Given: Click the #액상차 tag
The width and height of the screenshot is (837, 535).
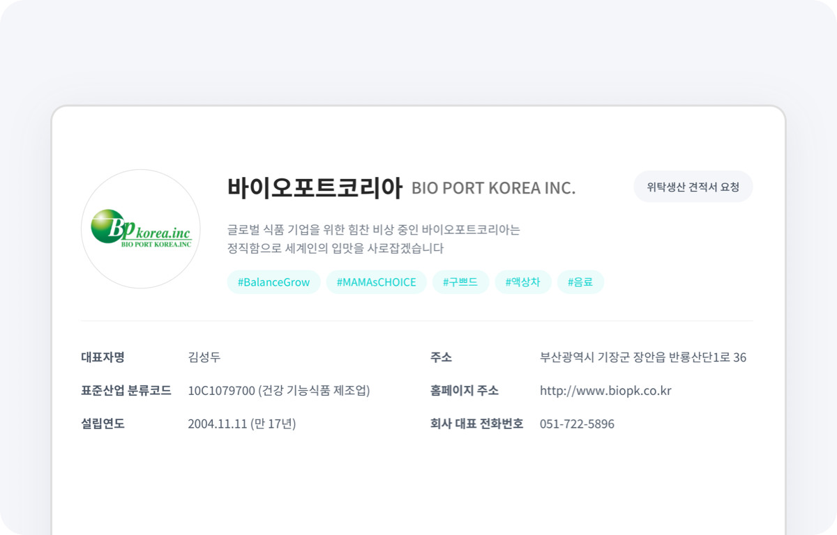Looking at the screenshot, I should click(x=522, y=282).
